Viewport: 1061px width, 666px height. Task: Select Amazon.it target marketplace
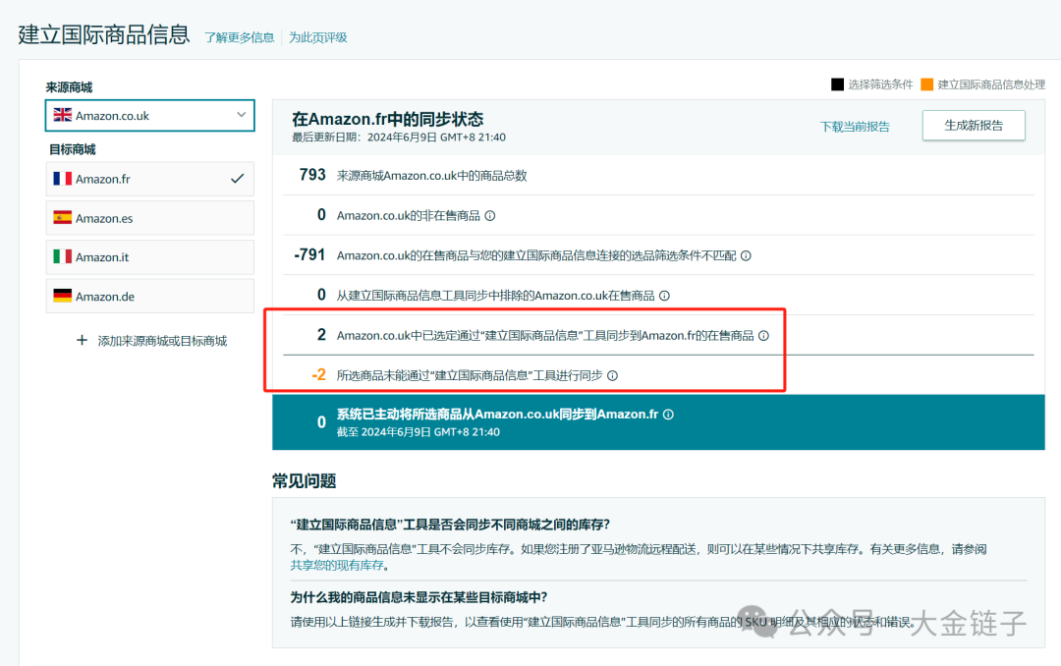(x=149, y=257)
